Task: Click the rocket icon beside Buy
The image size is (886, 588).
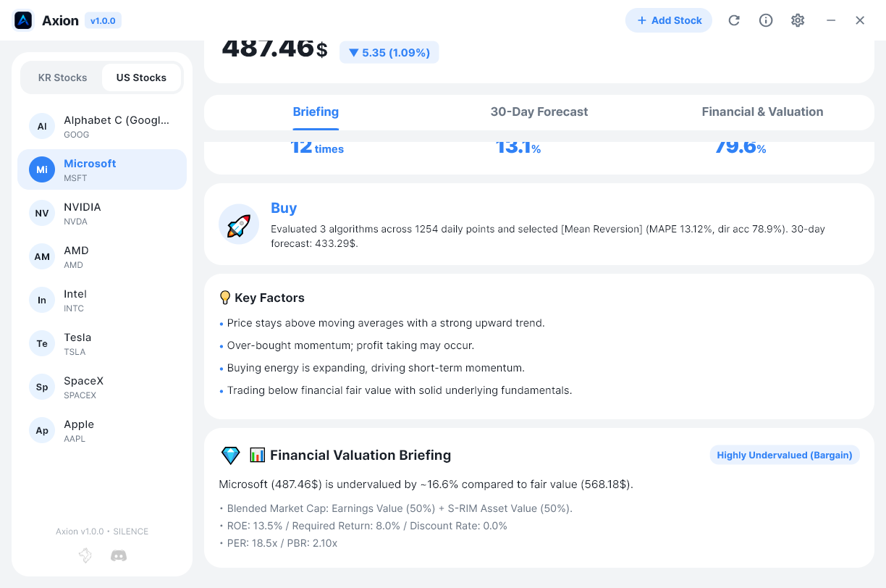Action: (x=239, y=224)
